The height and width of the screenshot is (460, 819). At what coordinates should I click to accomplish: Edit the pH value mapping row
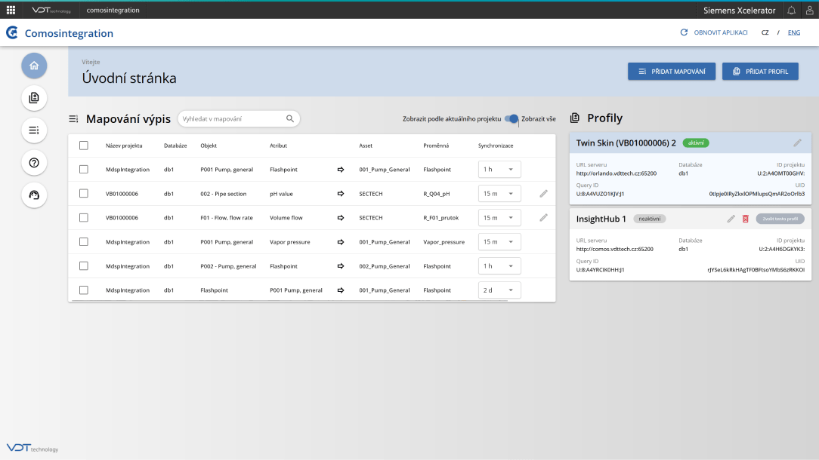point(543,194)
